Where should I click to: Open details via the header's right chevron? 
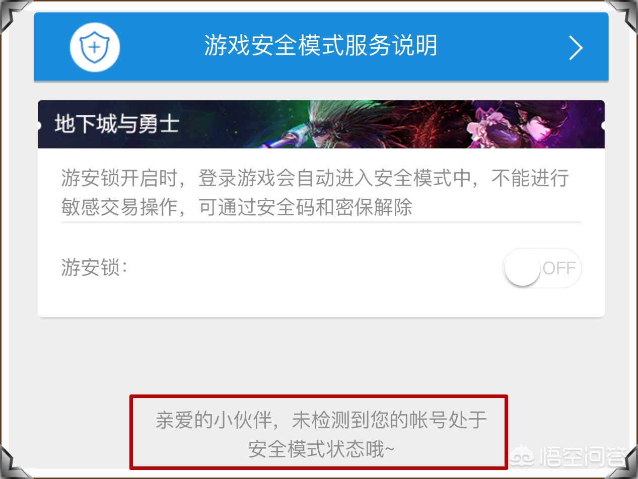pyautogui.click(x=576, y=48)
